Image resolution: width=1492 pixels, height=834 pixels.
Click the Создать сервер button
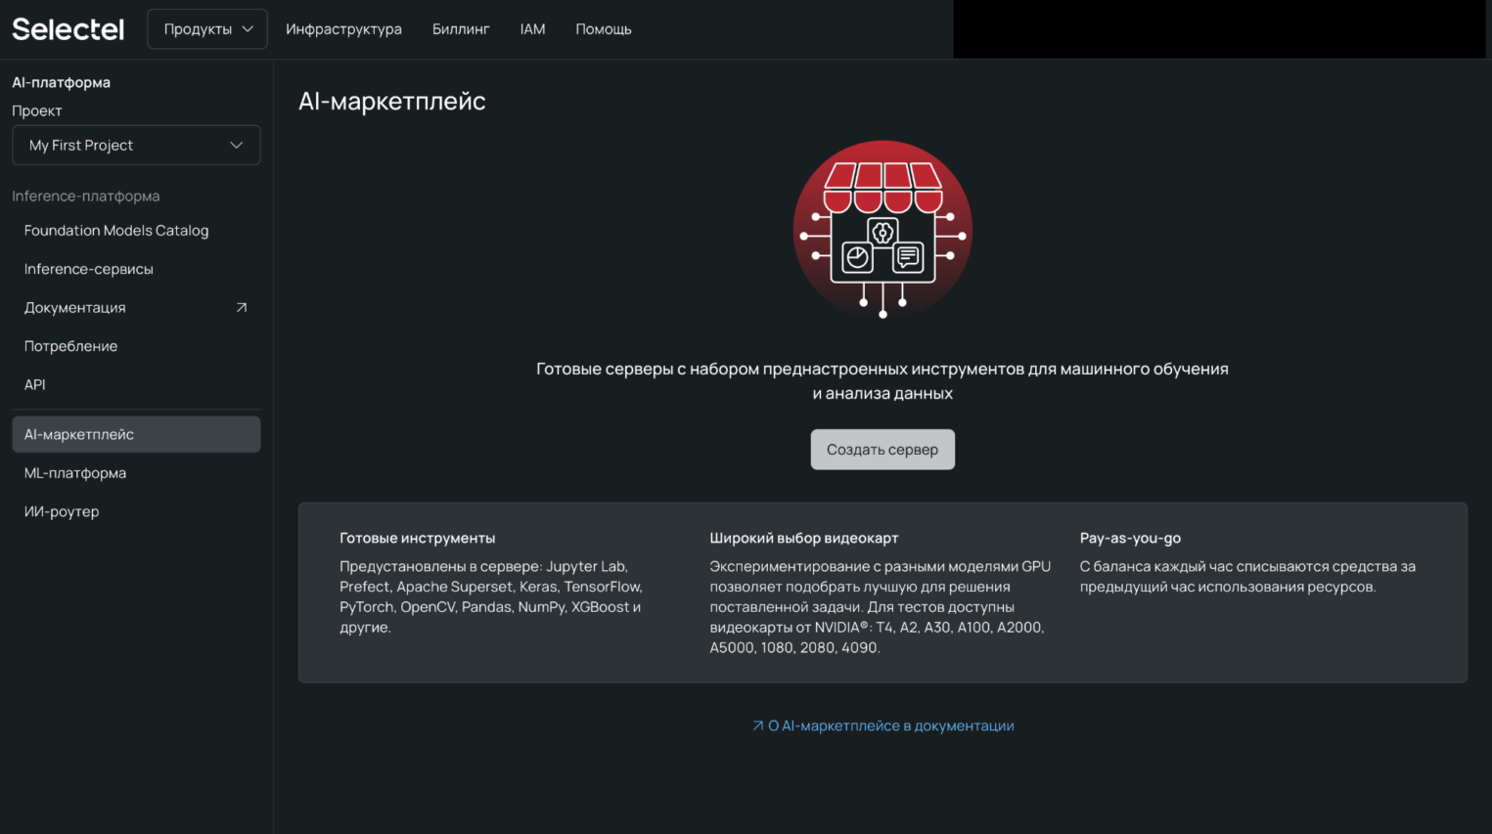[882, 450]
